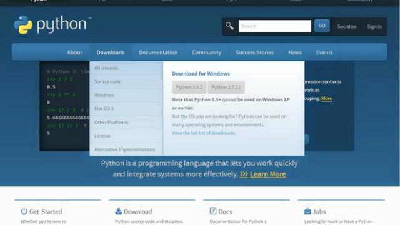
Task: Open the News menu
Action: pos(295,52)
